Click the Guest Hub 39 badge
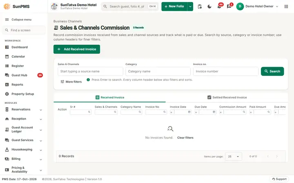 pyautogui.click(x=40, y=75)
